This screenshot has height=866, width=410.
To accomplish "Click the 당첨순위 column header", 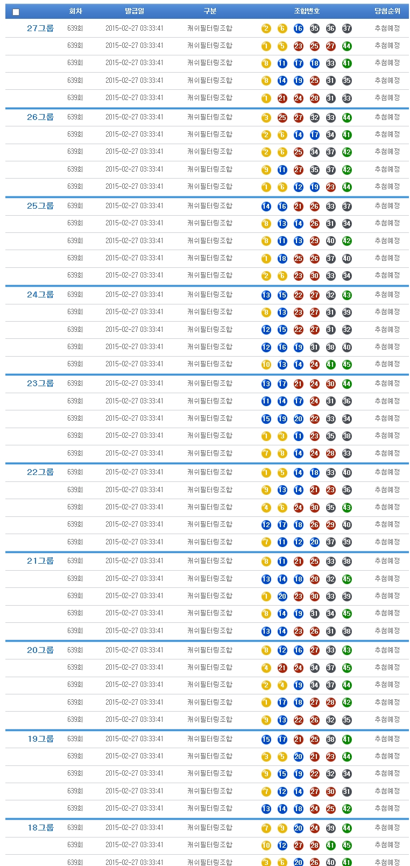I will [387, 11].
